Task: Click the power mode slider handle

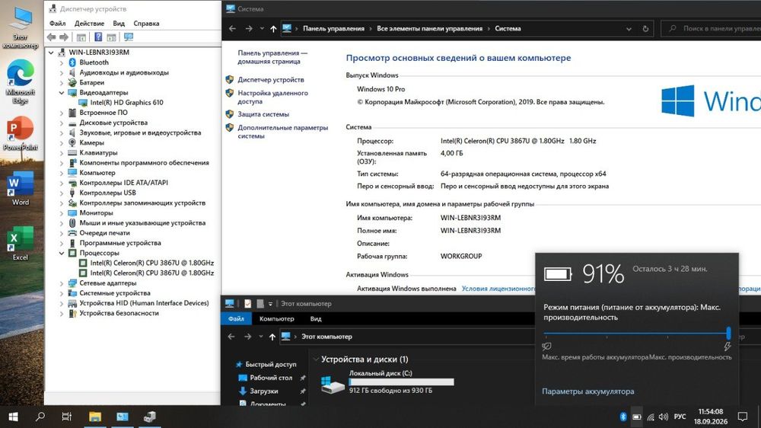Action: click(728, 333)
